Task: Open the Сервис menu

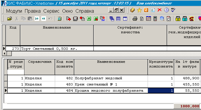Action: (x=51, y=11)
